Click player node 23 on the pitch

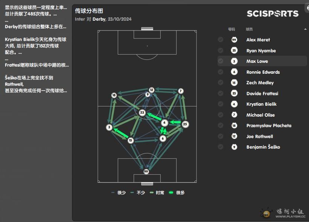click(x=142, y=113)
